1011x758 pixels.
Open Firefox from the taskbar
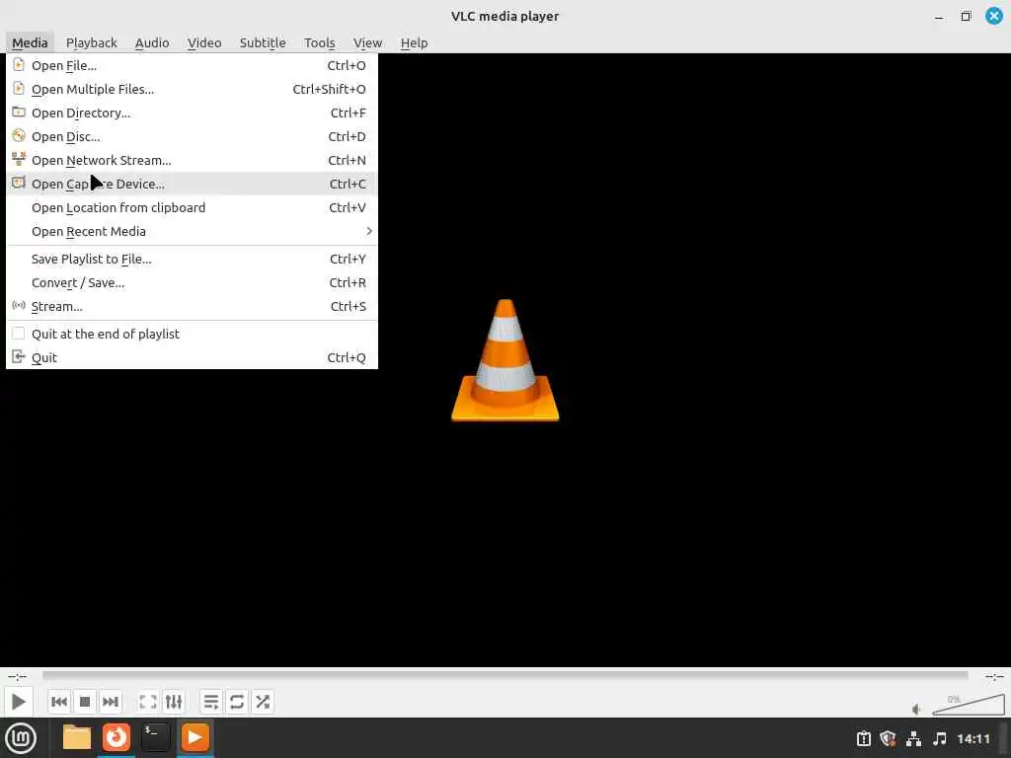(117, 737)
